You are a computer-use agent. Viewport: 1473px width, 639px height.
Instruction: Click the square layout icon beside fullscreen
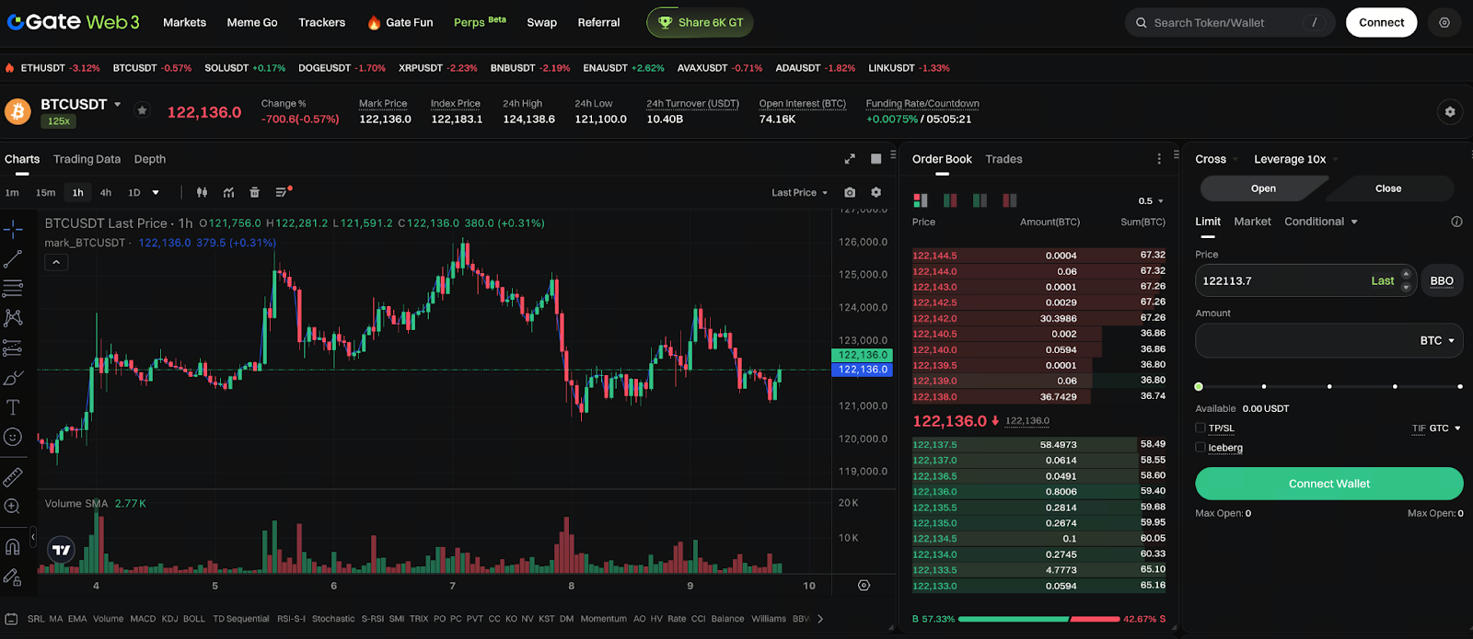tap(876, 159)
